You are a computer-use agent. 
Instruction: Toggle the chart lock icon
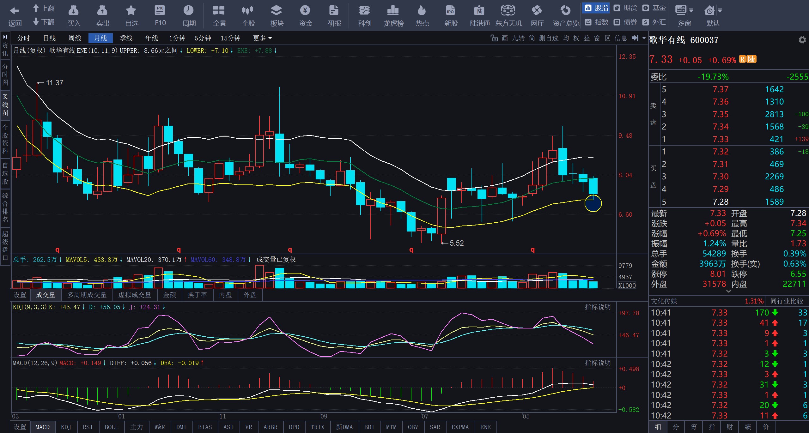(x=494, y=38)
